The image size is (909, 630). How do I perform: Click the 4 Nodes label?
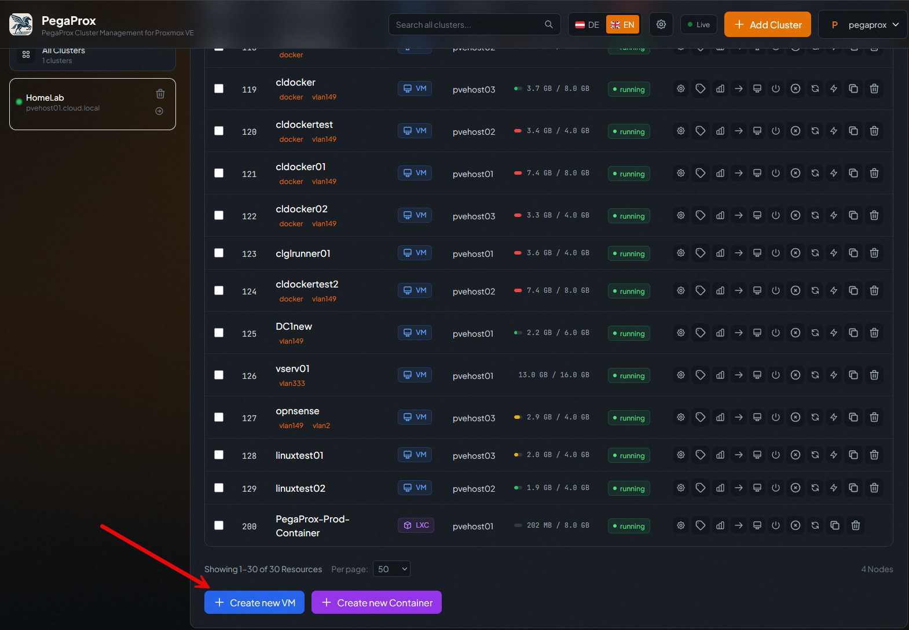pos(877,569)
